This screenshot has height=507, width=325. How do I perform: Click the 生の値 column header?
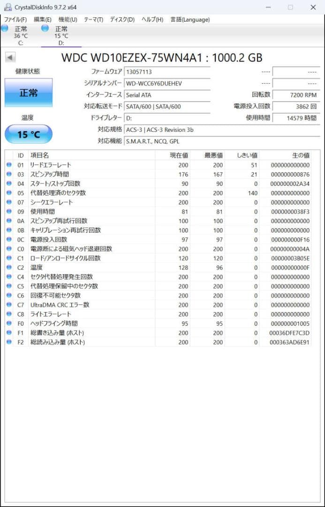pyautogui.click(x=285, y=155)
